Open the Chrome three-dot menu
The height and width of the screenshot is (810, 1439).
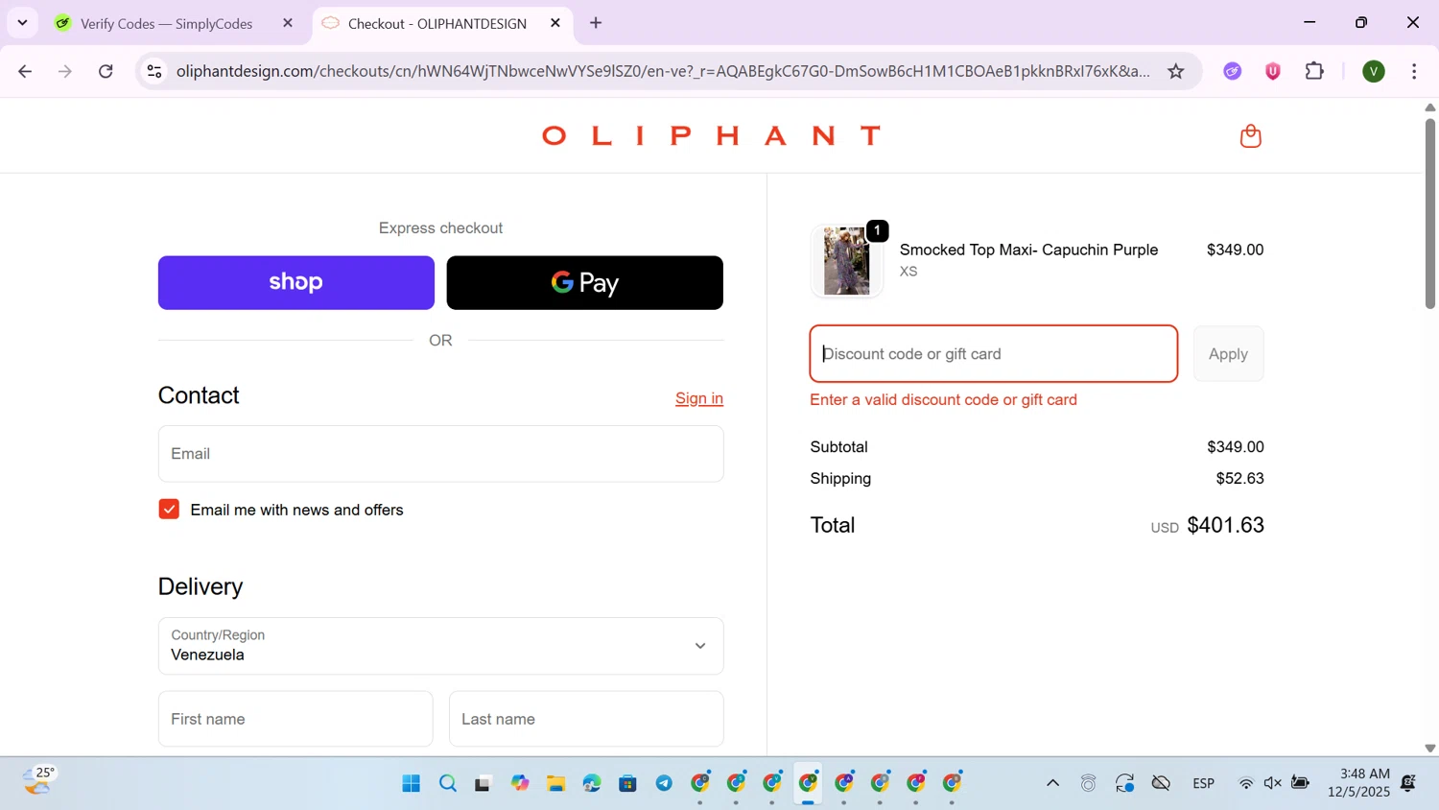(x=1415, y=71)
